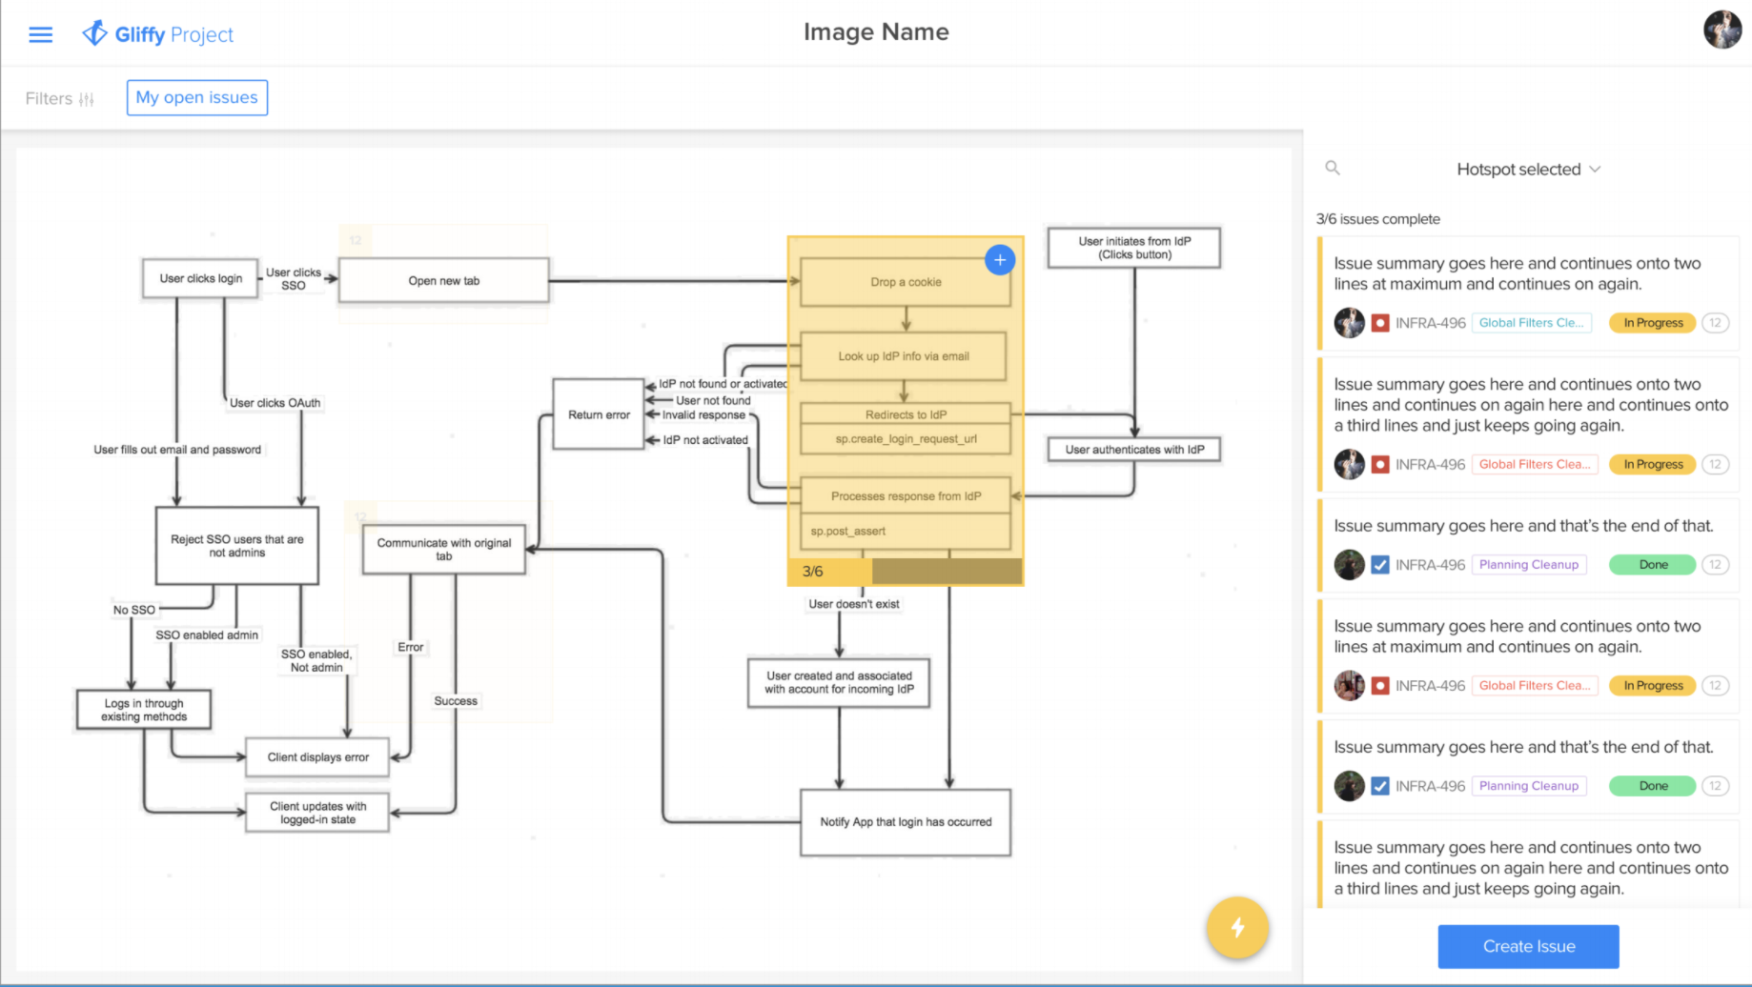
Task: Toggle checkbox on fifth issue card
Action: (1379, 786)
